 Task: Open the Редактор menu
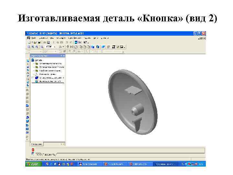(43, 38)
